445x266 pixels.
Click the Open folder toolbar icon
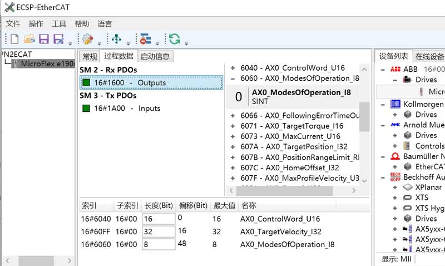pos(29,40)
